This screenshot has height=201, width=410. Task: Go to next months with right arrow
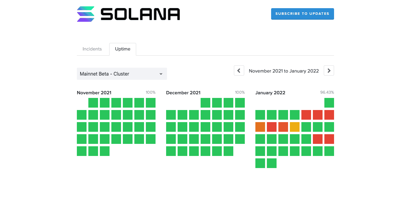coord(329,71)
